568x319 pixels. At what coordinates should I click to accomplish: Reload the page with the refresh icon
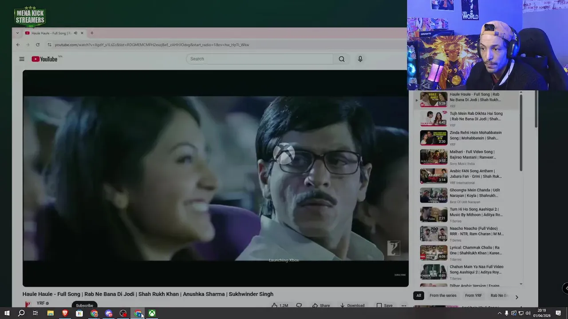pos(38,45)
